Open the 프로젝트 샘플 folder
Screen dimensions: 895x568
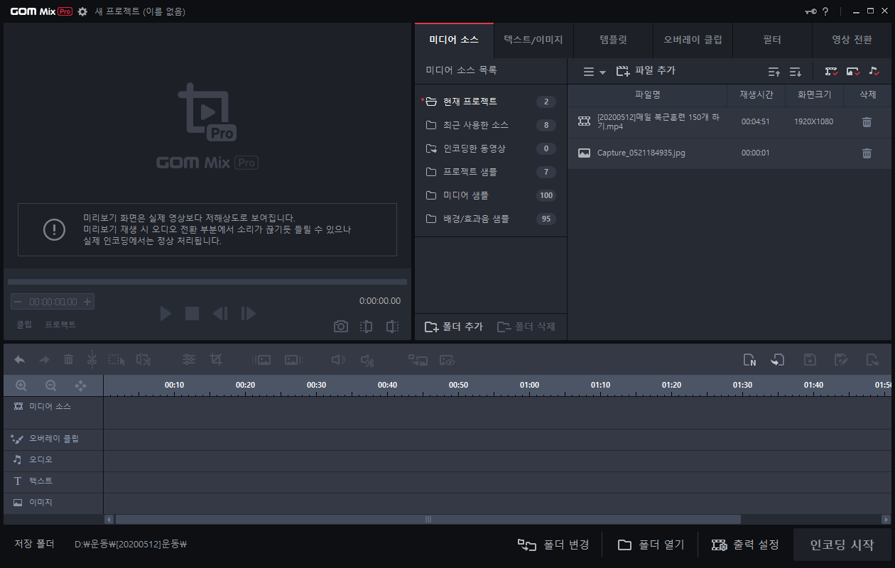point(491,172)
